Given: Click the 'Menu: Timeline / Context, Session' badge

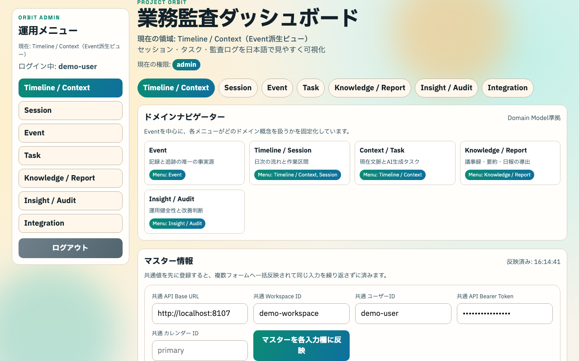Looking at the screenshot, I should [298, 175].
